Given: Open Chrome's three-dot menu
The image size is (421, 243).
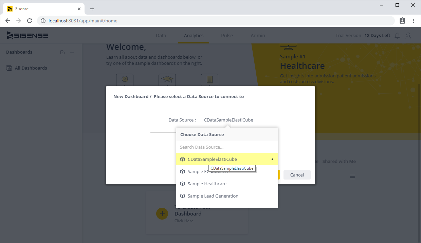Looking at the screenshot, I should pyautogui.click(x=413, y=21).
